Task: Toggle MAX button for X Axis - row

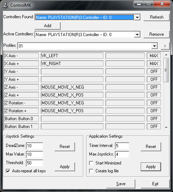Action: pos(154,56)
